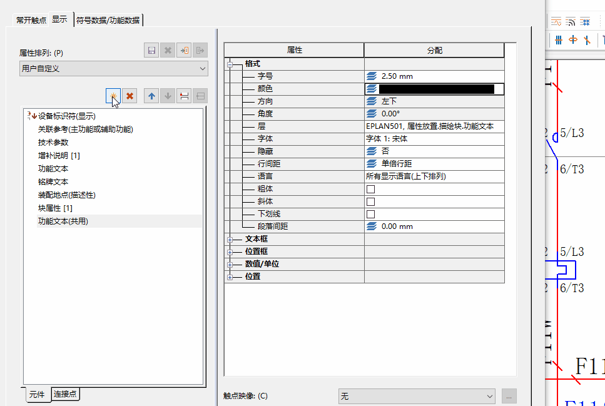Click the three-bar shield toolbar icon
This screenshot has height=406, width=605.
coord(558,40)
